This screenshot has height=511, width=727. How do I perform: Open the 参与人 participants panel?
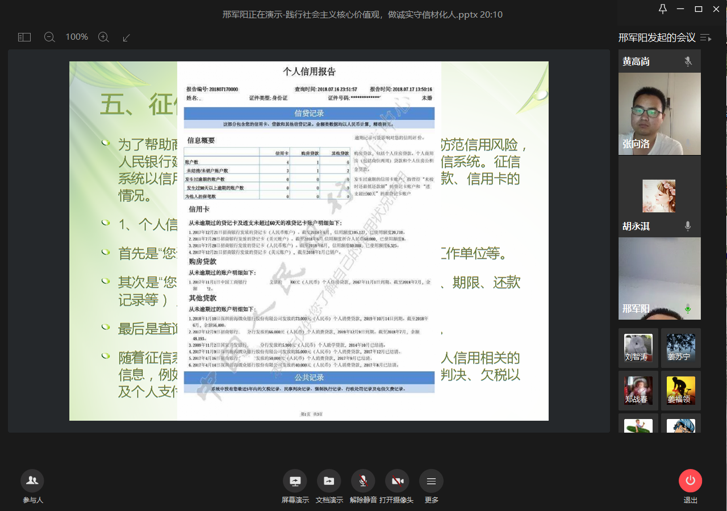tap(32, 481)
